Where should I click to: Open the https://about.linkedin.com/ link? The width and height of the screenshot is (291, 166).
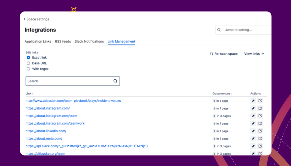point(46,131)
